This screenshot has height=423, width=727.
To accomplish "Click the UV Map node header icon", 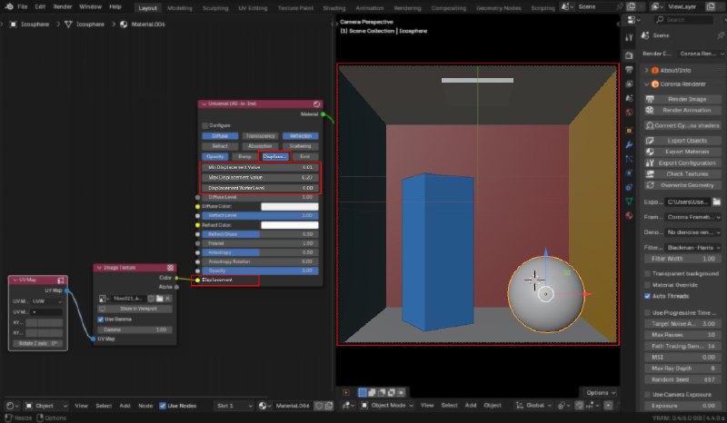I will coord(61,280).
